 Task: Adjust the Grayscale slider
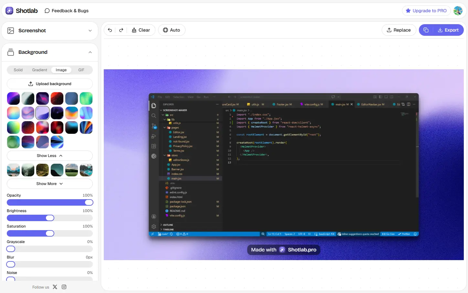(x=50, y=249)
